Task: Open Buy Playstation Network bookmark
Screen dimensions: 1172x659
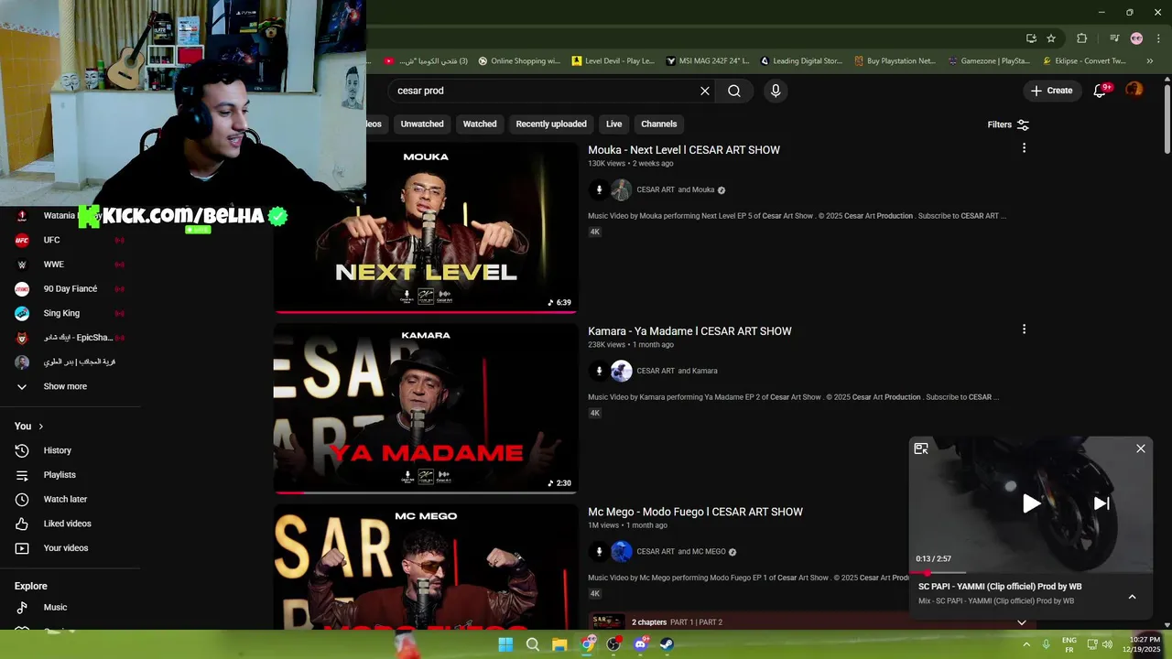Action: [895, 61]
